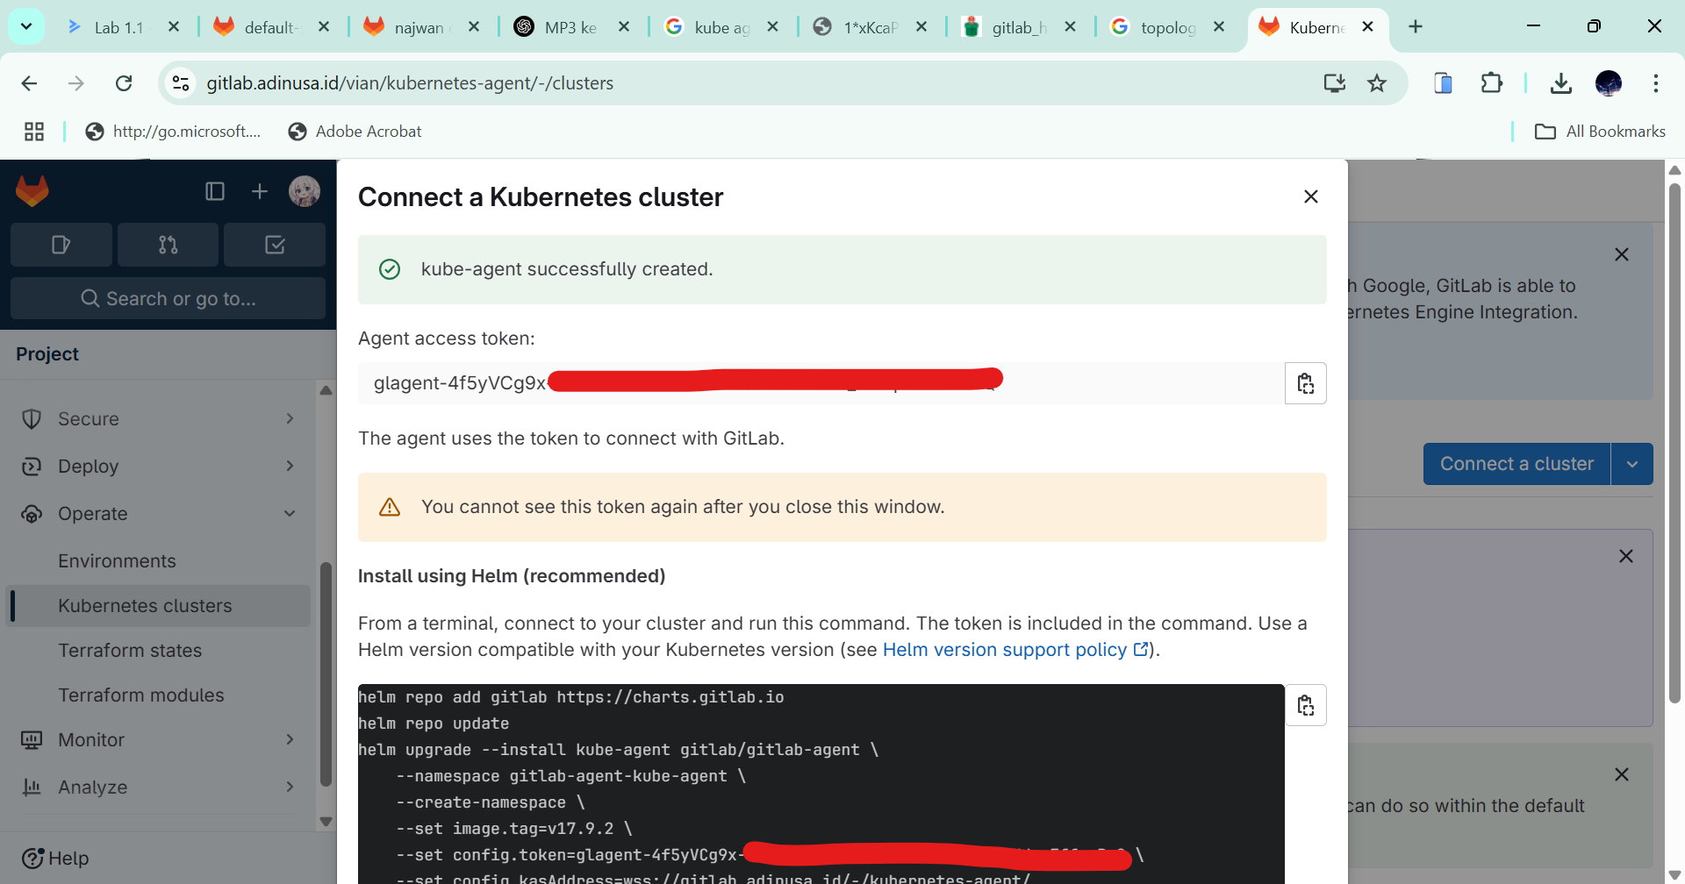Select Terraform states in sidebar
Image resolution: width=1685 pixels, height=884 pixels.
tap(130, 651)
